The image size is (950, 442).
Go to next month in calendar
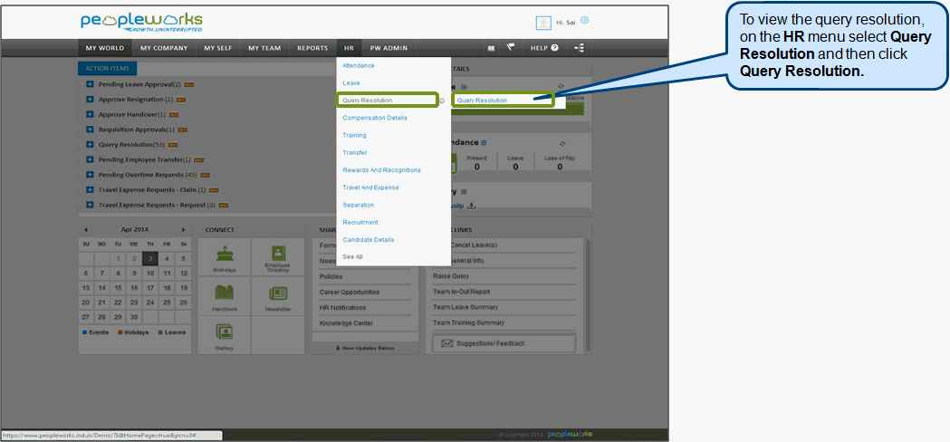[x=184, y=230]
